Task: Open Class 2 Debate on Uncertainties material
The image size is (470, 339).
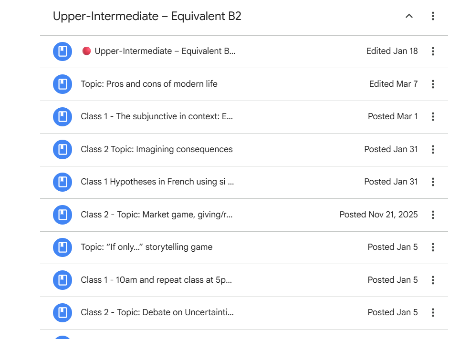Action: 157,312
